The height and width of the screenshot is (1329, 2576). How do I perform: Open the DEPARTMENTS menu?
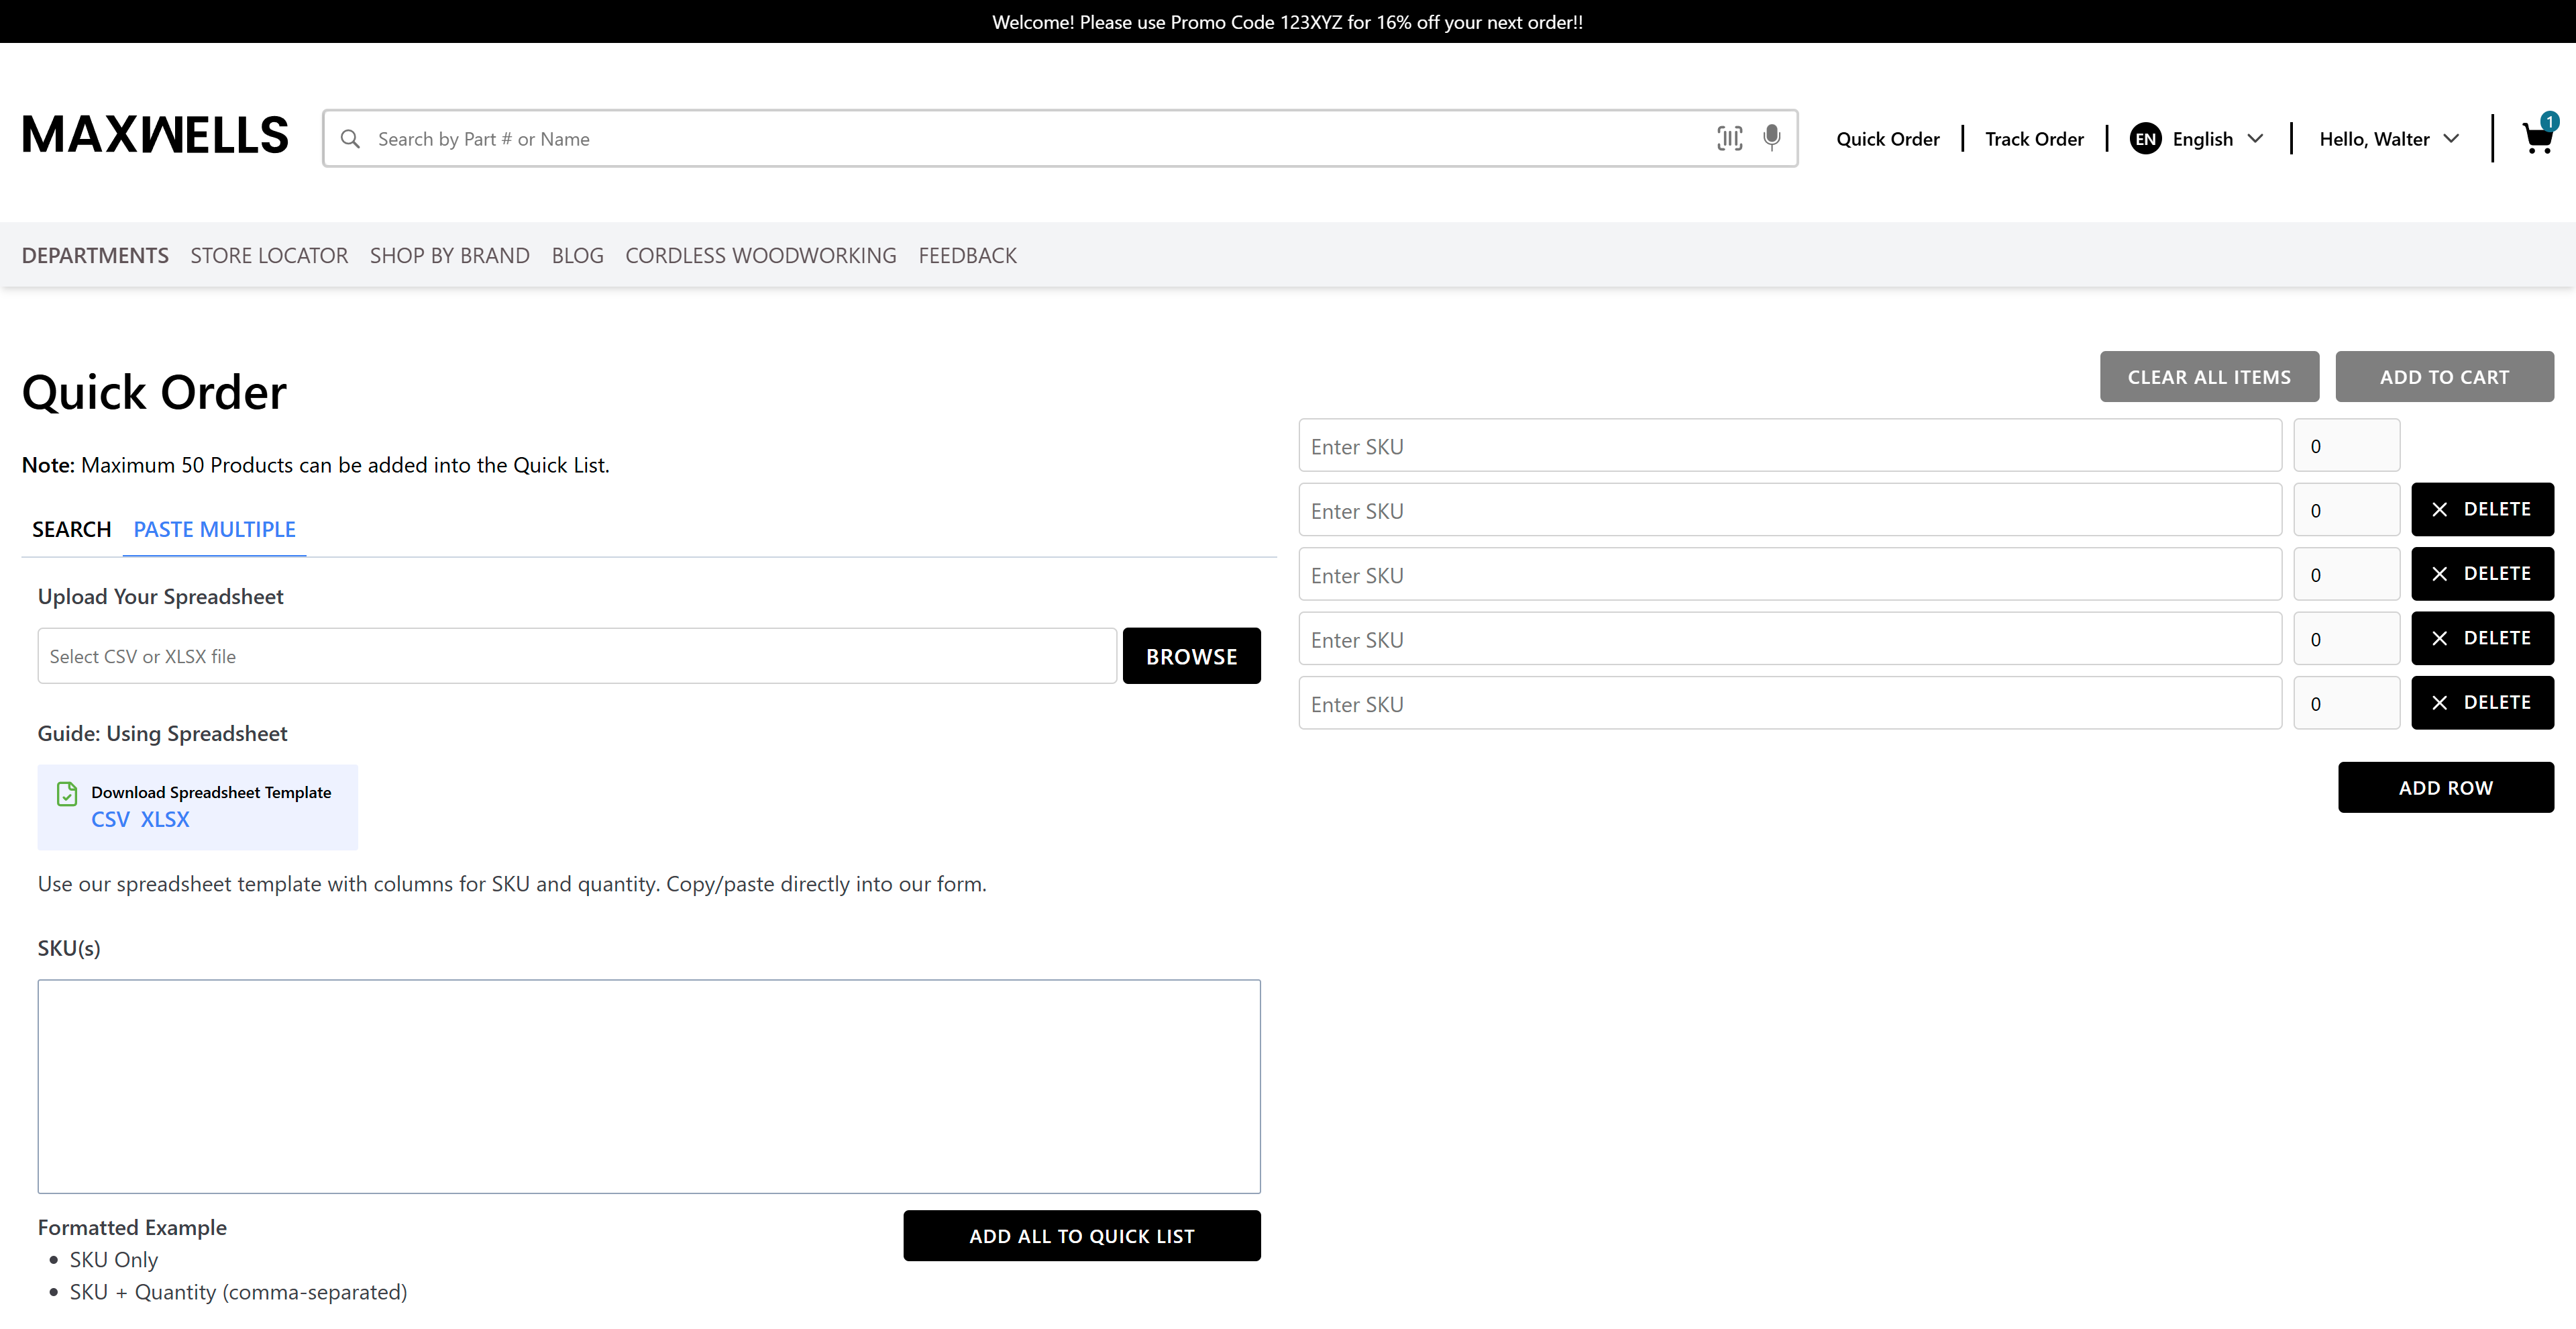95,255
